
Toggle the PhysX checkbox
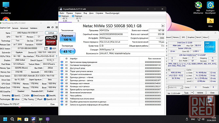pos(36,99)
